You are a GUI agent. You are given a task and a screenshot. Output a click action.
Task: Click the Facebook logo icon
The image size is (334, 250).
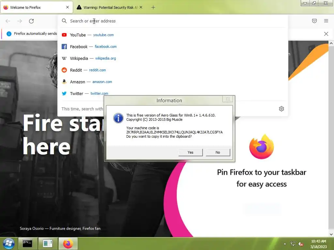tap(64, 47)
